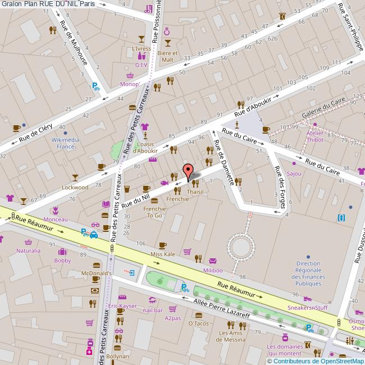This screenshot has height=365, width=365.
Task: Select the Miliboo sofa icon
Action: [x=213, y=261]
